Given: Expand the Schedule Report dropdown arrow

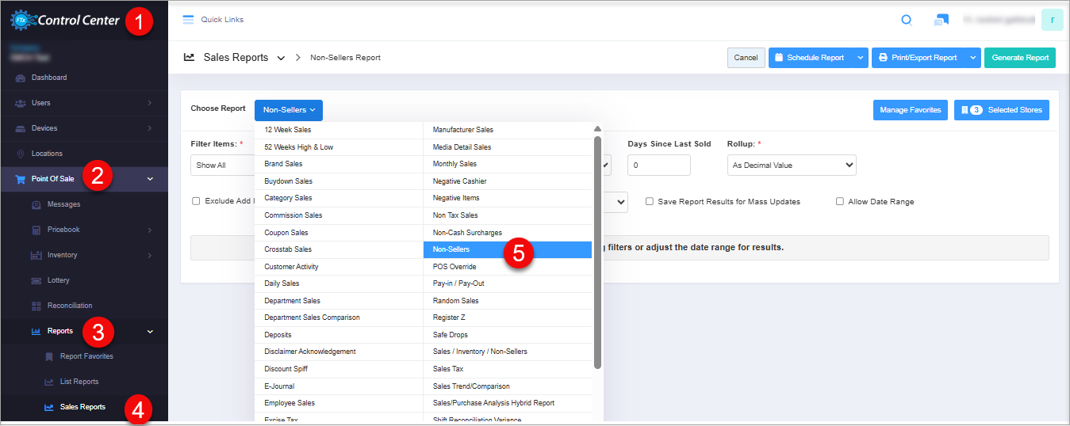Looking at the screenshot, I should click(x=861, y=58).
